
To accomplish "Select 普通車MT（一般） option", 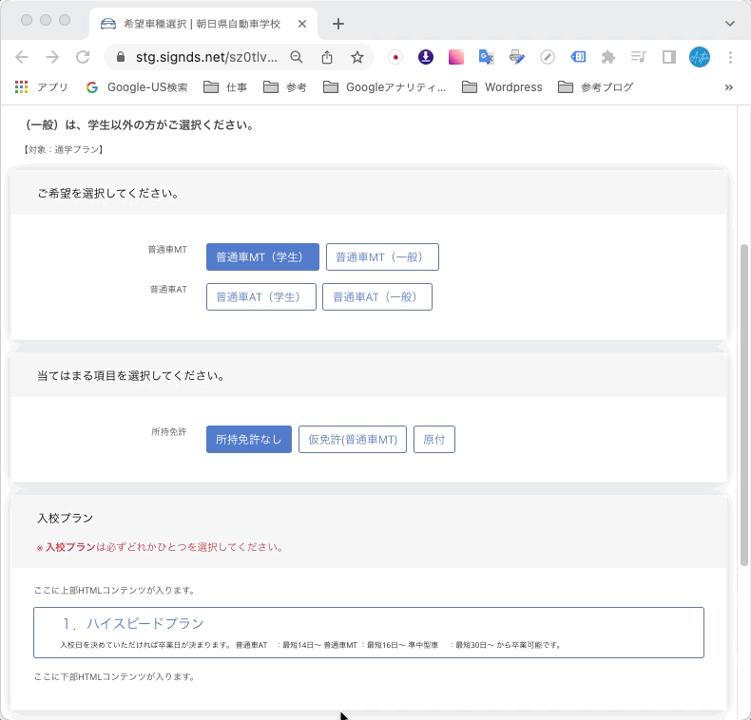I will pos(382,257).
